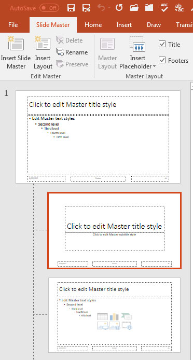Switch to the Insert ribbon tab

pyautogui.click(x=124, y=25)
